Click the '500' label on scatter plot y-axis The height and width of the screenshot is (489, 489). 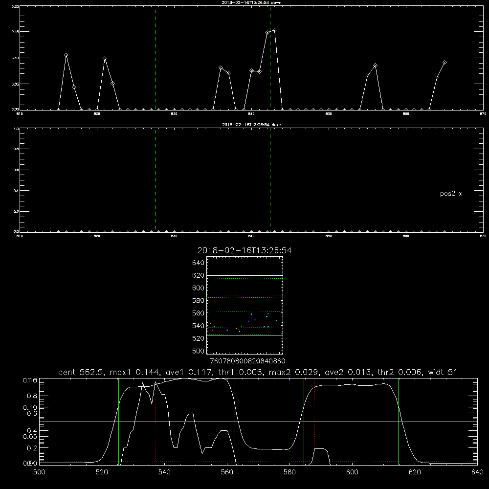pos(198,351)
